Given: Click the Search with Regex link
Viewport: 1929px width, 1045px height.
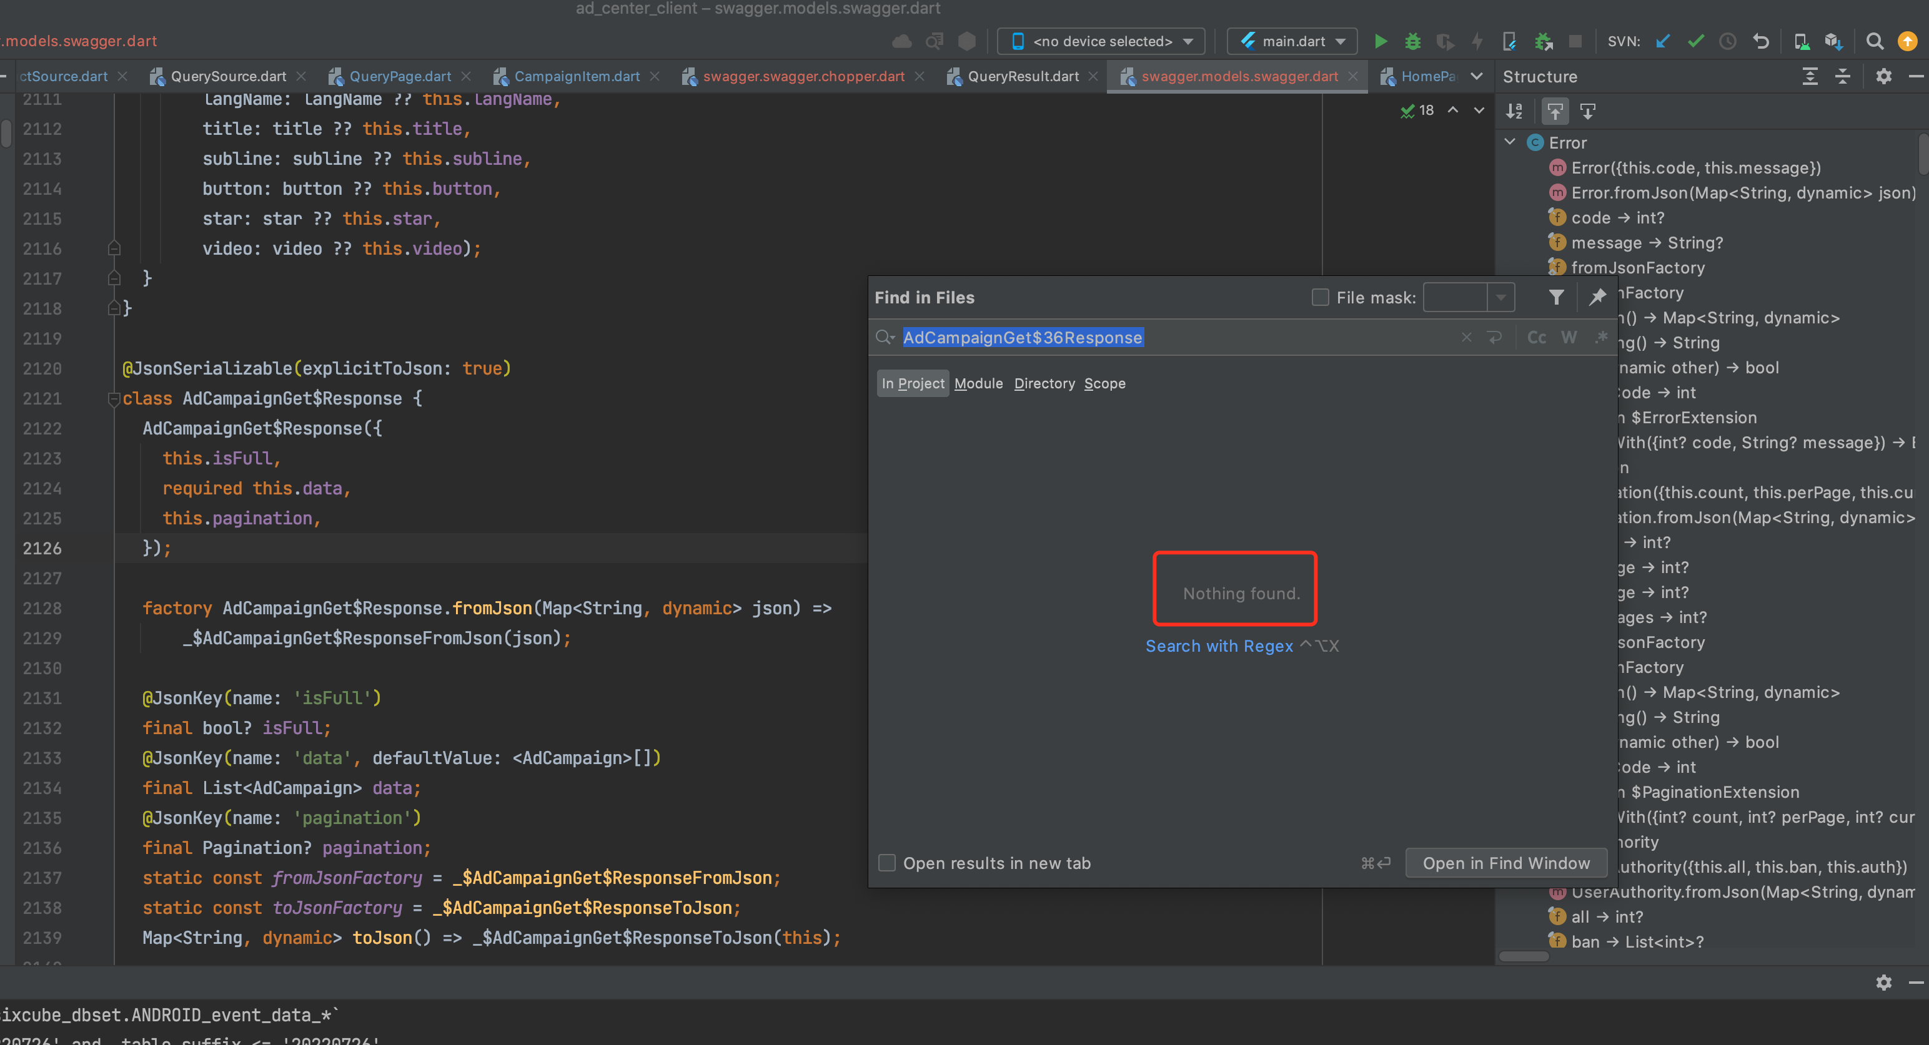Looking at the screenshot, I should pyautogui.click(x=1220, y=646).
